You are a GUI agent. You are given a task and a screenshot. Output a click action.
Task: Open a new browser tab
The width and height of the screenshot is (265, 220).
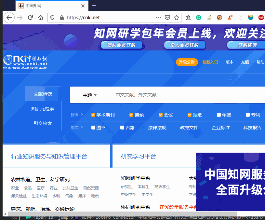click(x=94, y=6)
